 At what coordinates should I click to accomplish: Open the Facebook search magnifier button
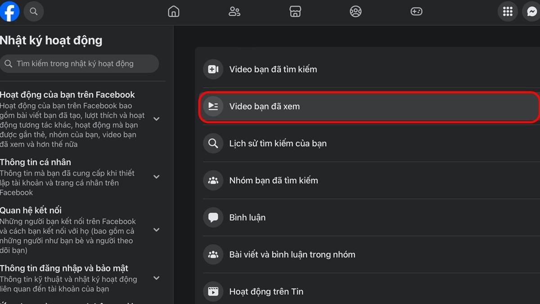(34, 11)
